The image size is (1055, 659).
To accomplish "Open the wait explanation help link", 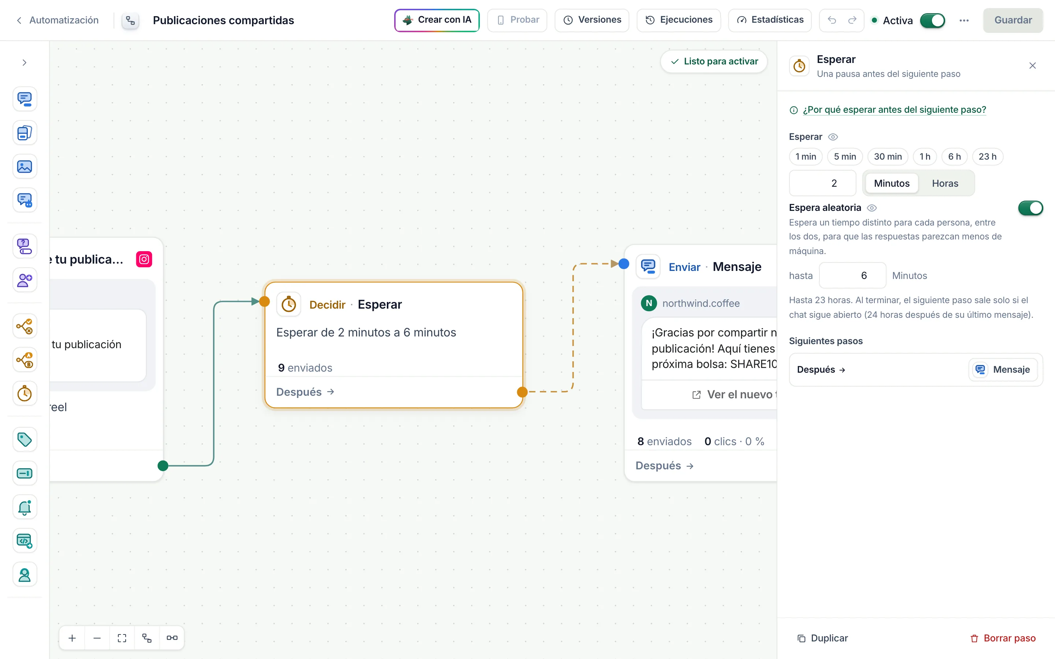I will coord(894,110).
